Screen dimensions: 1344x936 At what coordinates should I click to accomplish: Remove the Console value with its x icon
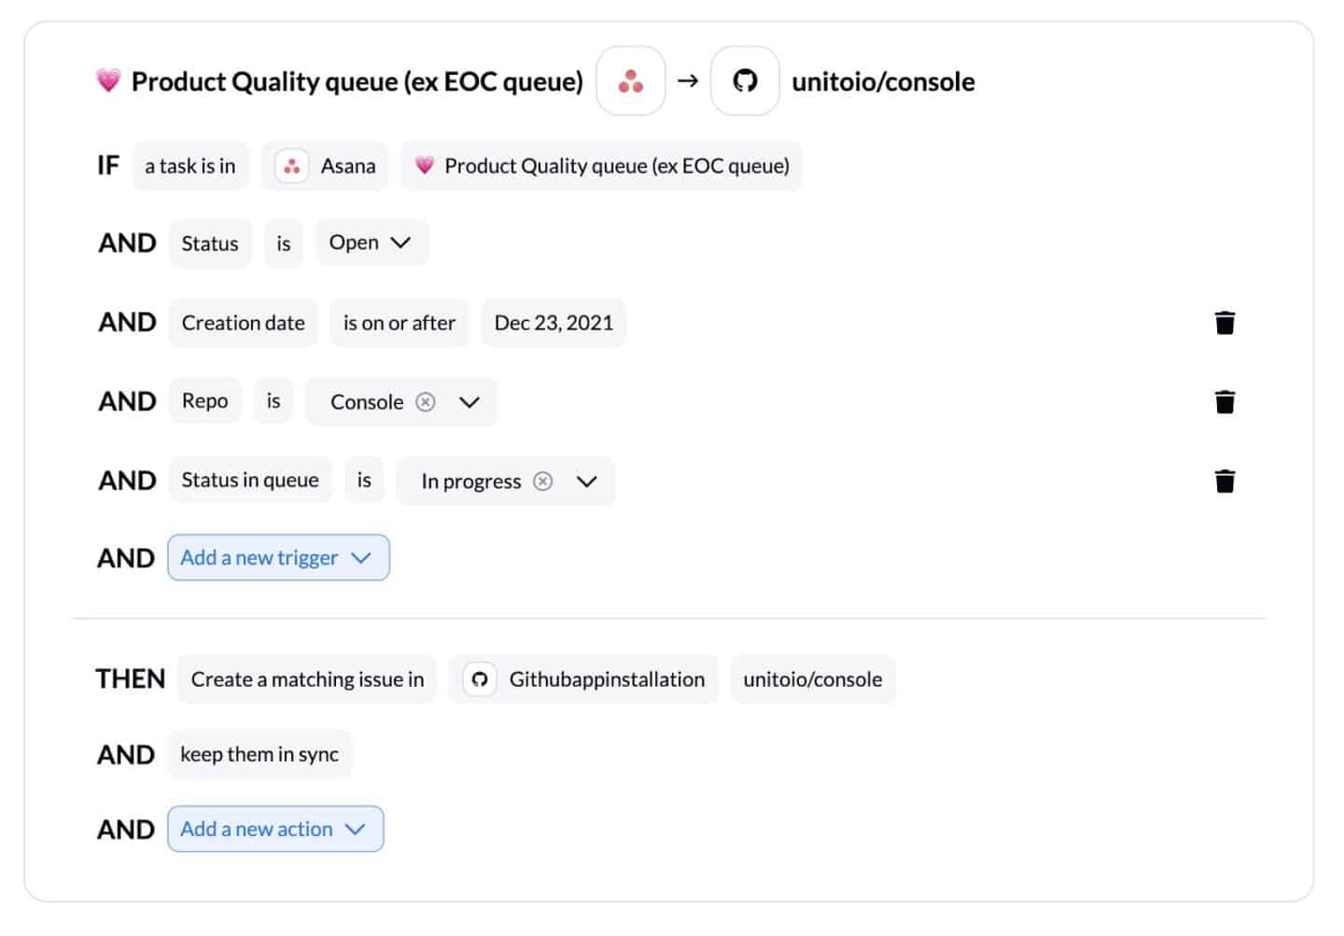pos(426,402)
